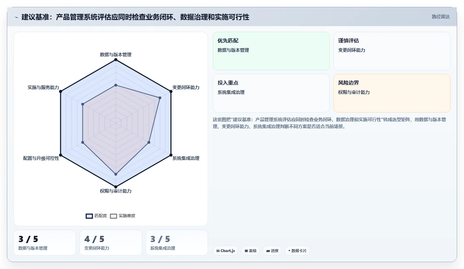Open the 3 / 5 系统集成治理 score card
Screen dimensions: 464x269
click(177, 242)
